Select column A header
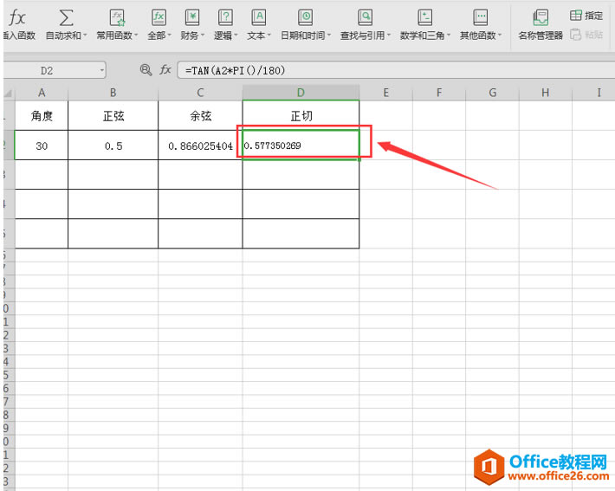This screenshot has height=491, width=615. 42,93
